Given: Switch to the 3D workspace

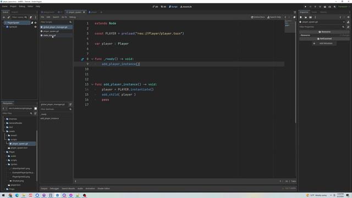Looking at the screenshot, I should point(163,7).
